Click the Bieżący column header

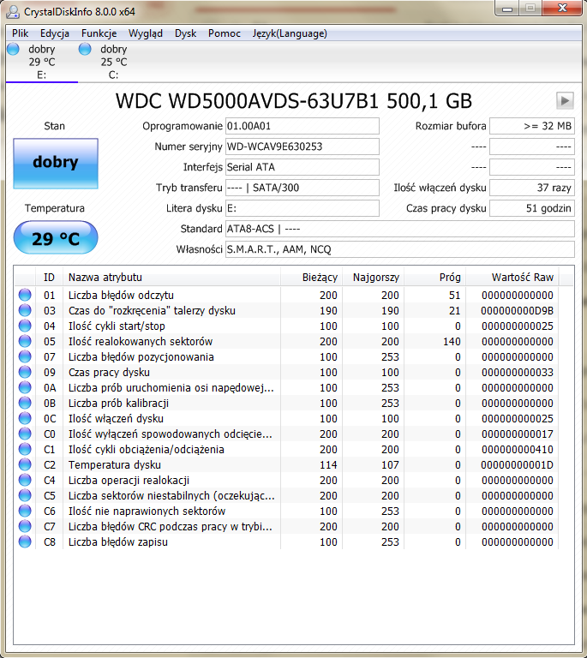311,278
